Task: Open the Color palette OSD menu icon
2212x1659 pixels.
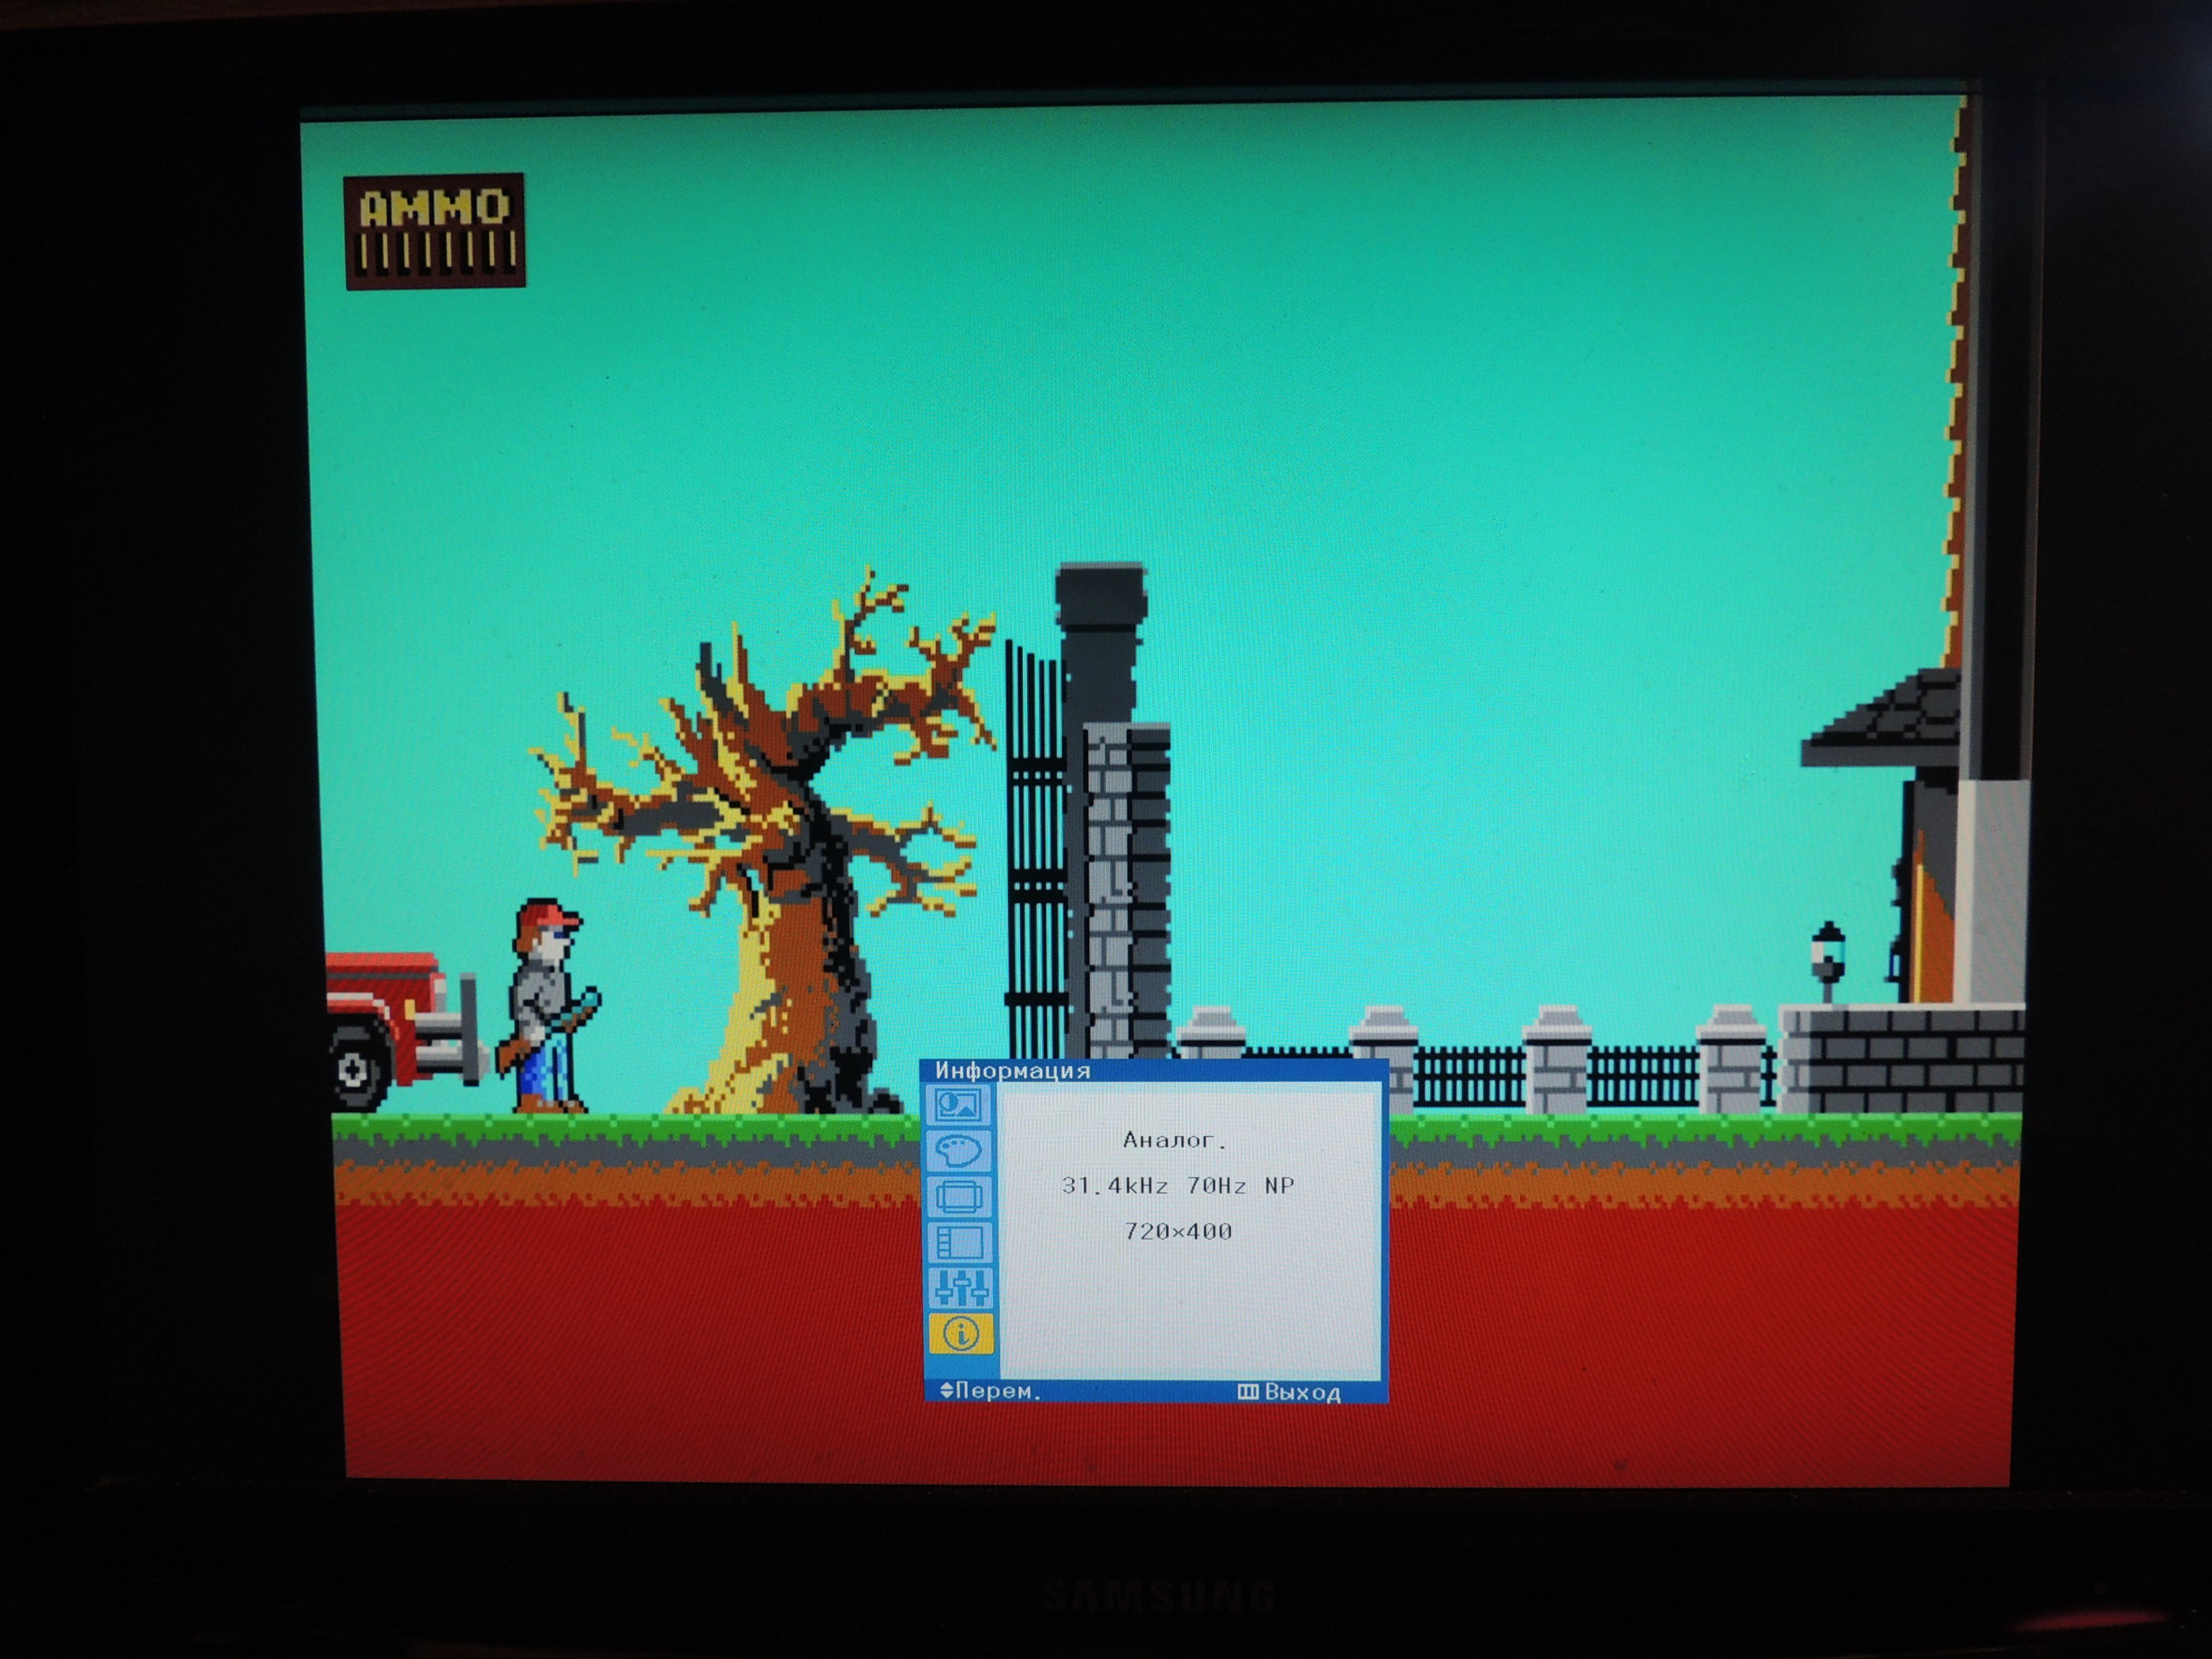Action: point(959,1150)
